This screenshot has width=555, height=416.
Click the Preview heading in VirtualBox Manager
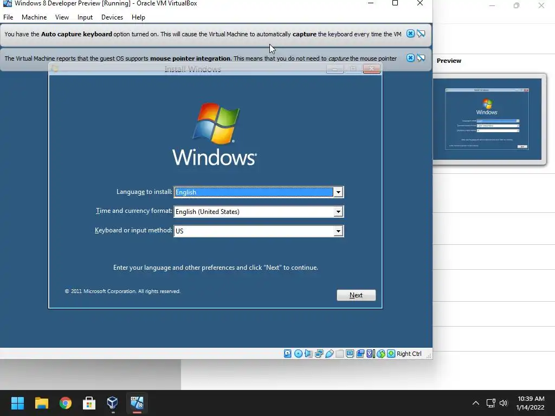[x=449, y=61]
